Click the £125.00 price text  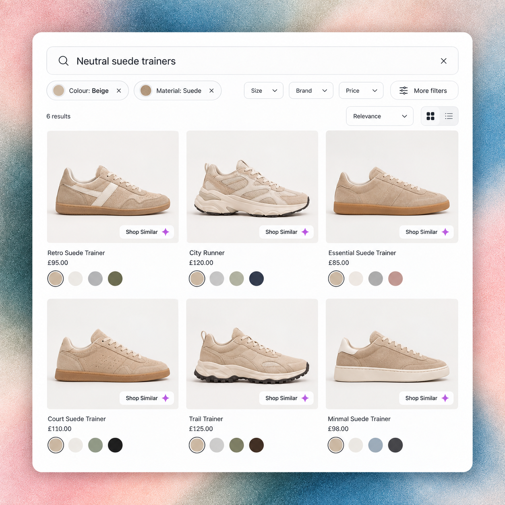201,429
